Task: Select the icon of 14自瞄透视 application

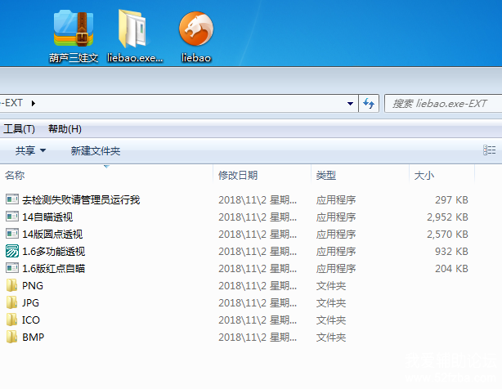Action: point(12,217)
